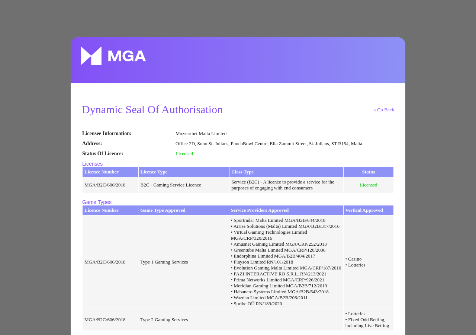Click the Licensee Information label
The width and height of the screenshot is (476, 335).
107,134
